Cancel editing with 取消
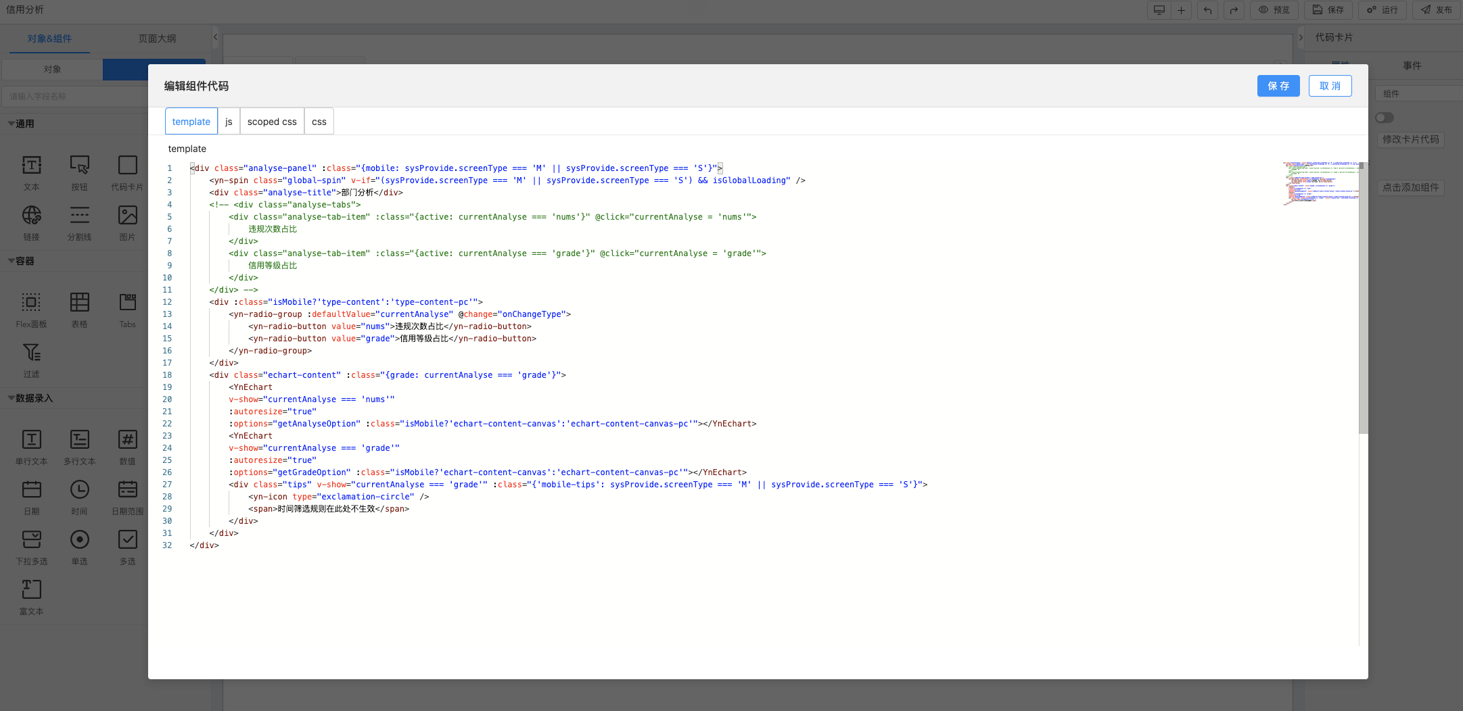Screen dimensions: 1463x711 (1330, 86)
